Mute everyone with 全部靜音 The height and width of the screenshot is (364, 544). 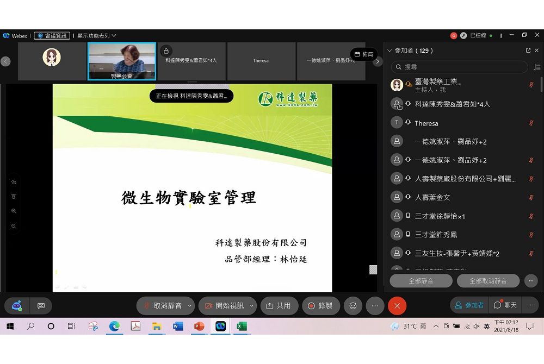coord(421,281)
